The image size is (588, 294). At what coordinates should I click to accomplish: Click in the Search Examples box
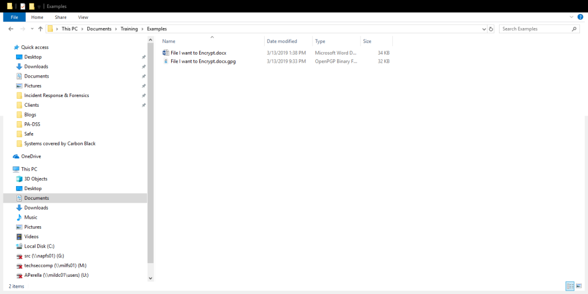tap(534, 29)
